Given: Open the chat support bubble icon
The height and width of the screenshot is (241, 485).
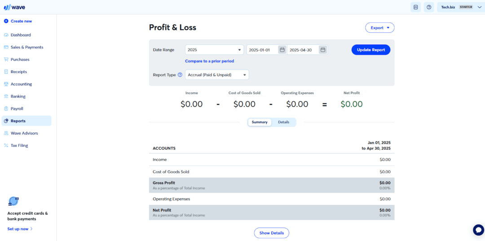Looking at the screenshot, I should click(x=478, y=230).
